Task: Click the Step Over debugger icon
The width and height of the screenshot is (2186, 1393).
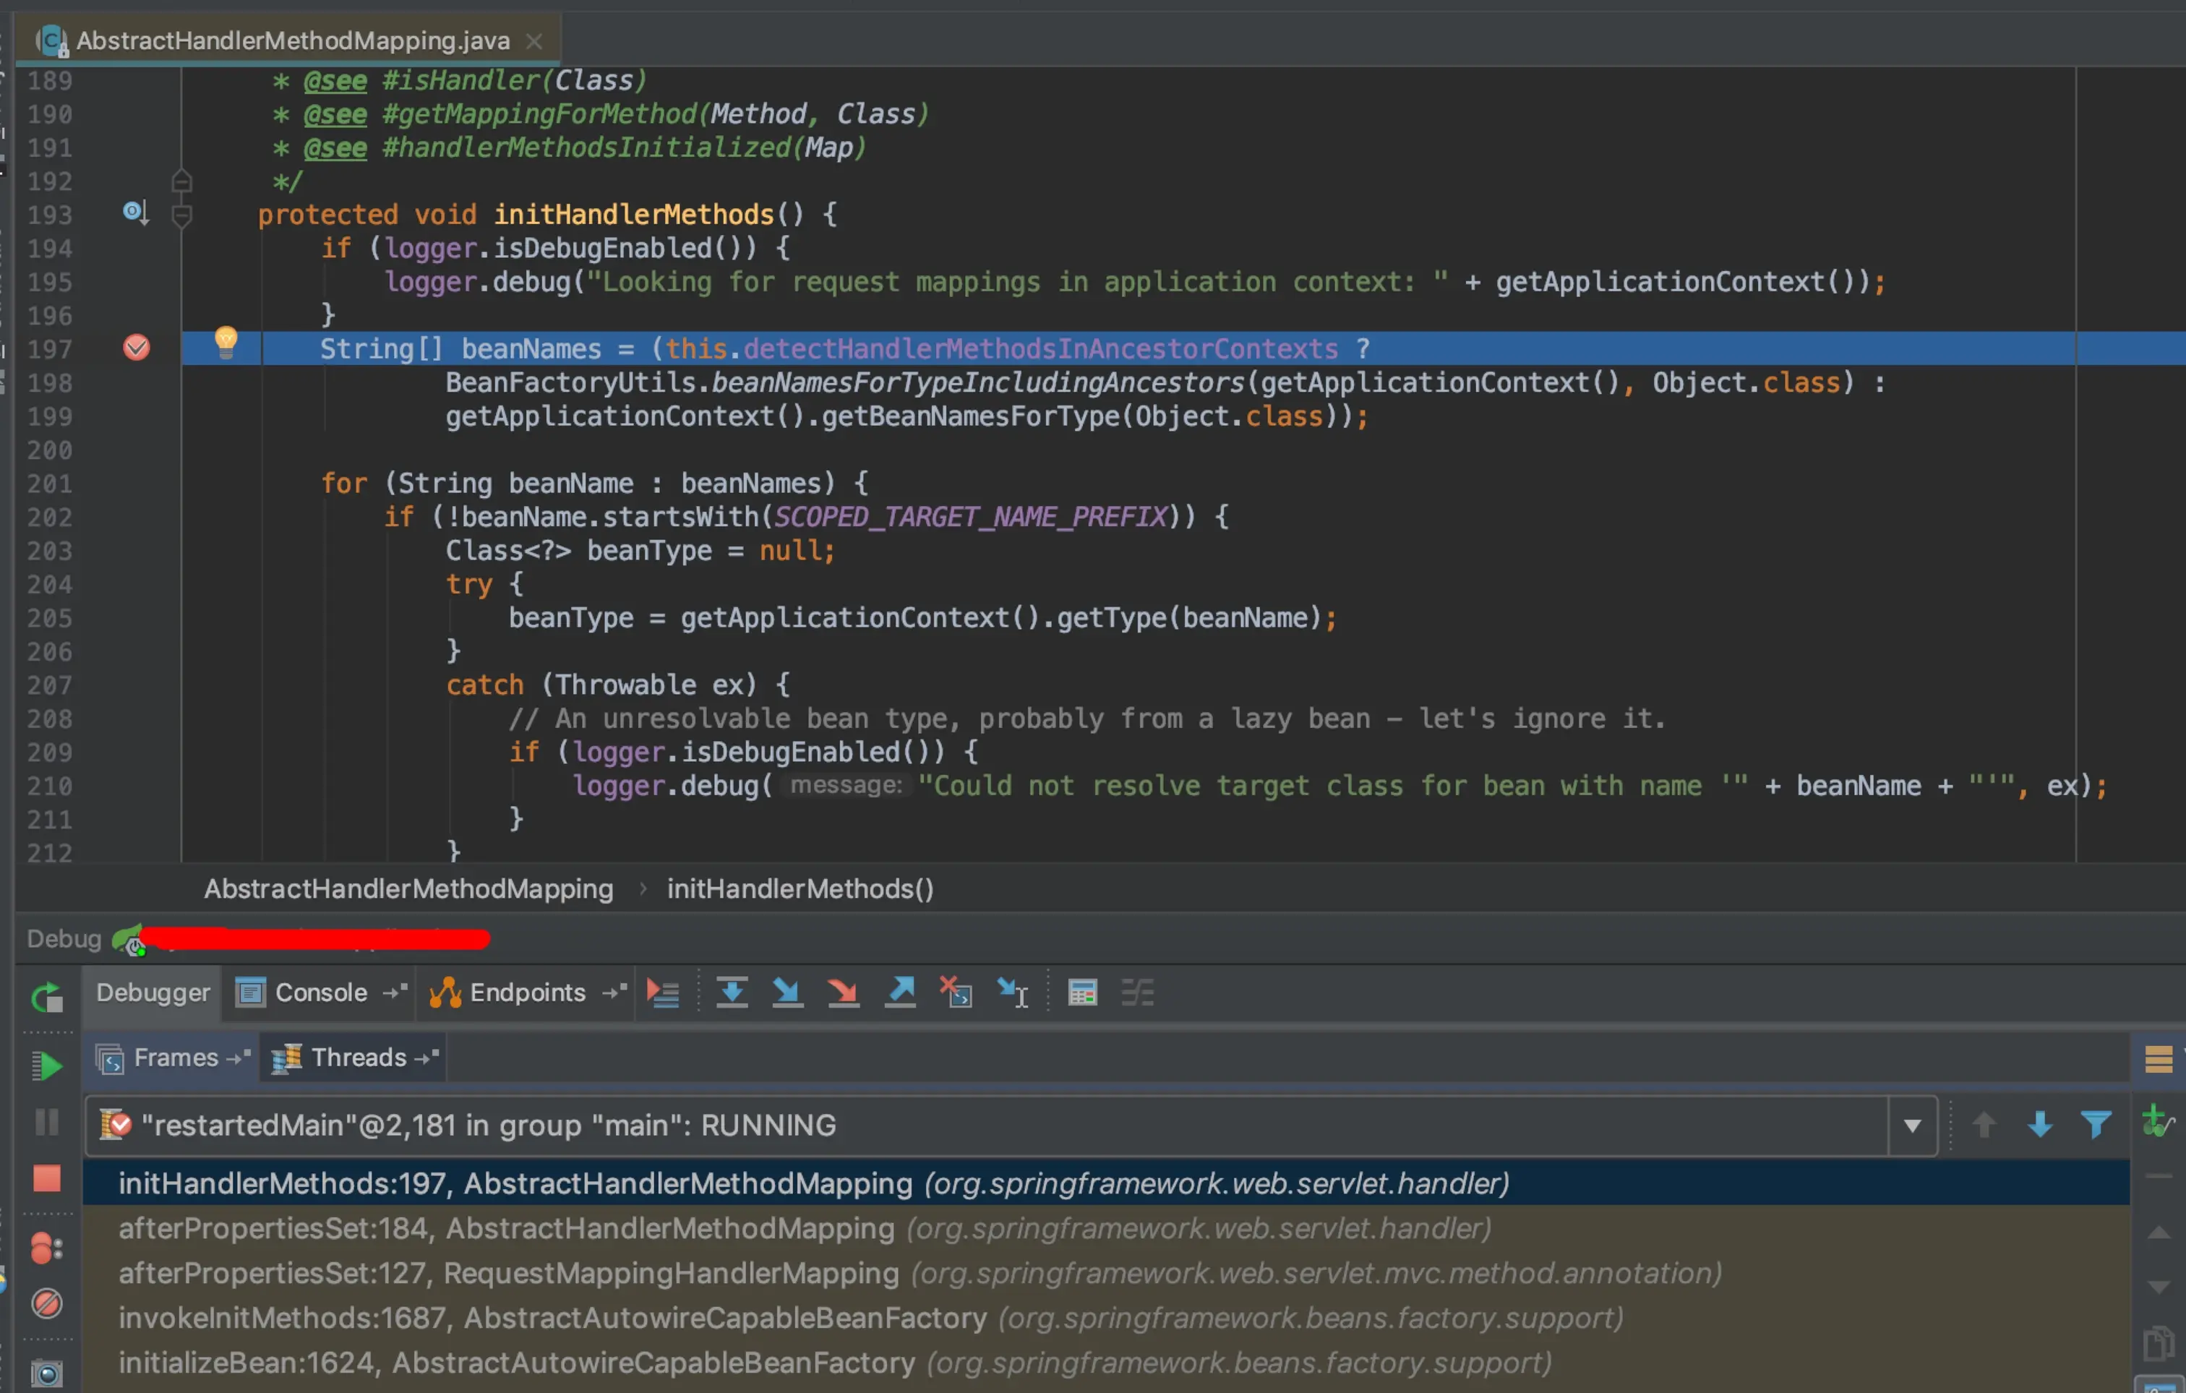Action: point(732,993)
